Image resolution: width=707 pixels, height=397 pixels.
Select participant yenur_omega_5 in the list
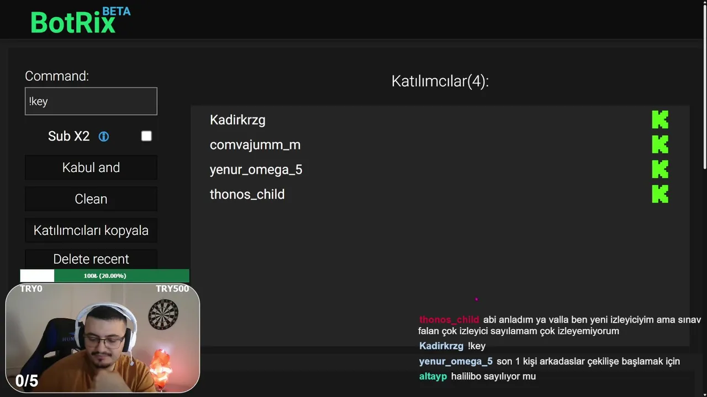point(256,170)
